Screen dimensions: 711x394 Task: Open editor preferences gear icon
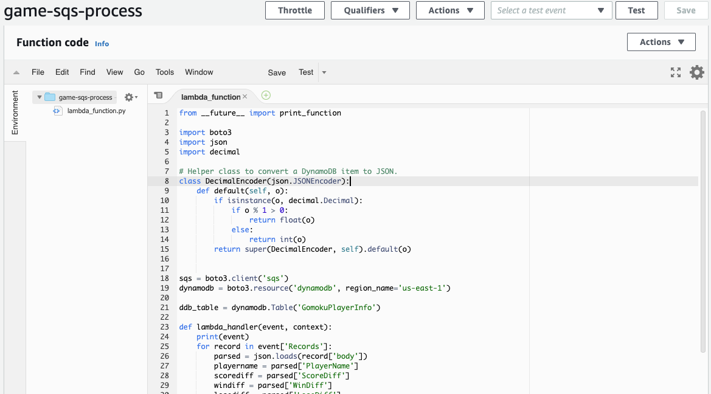(697, 72)
